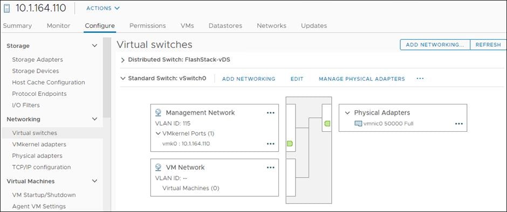This screenshot has width=507, height=212.
Task: Click the Virtual Machines (0) text
Action: [x=191, y=188]
